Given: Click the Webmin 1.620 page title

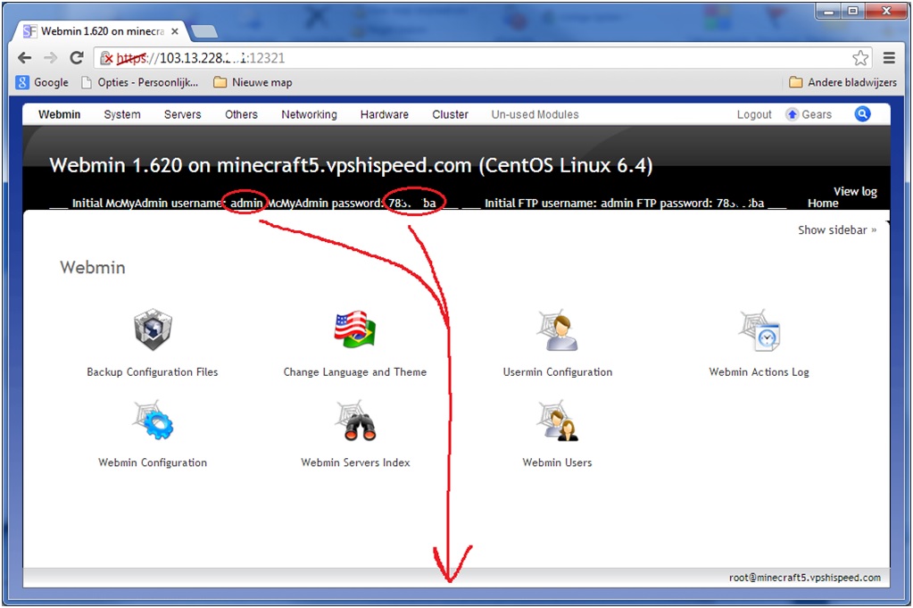Looking at the screenshot, I should (x=351, y=165).
